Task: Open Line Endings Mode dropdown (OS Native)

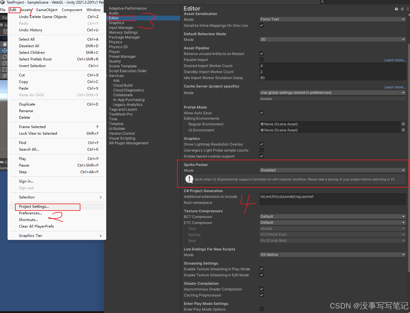Action: click(x=333, y=255)
